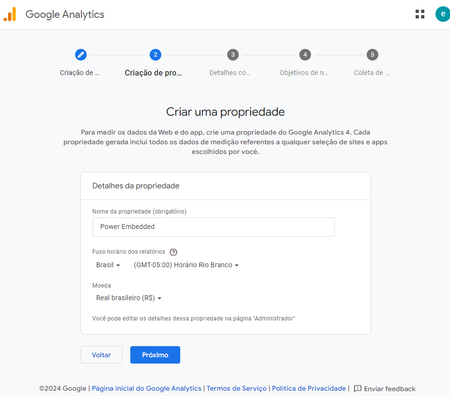Click the feedback speech bubble icon
This screenshot has width=450, height=396.
pos(358,389)
